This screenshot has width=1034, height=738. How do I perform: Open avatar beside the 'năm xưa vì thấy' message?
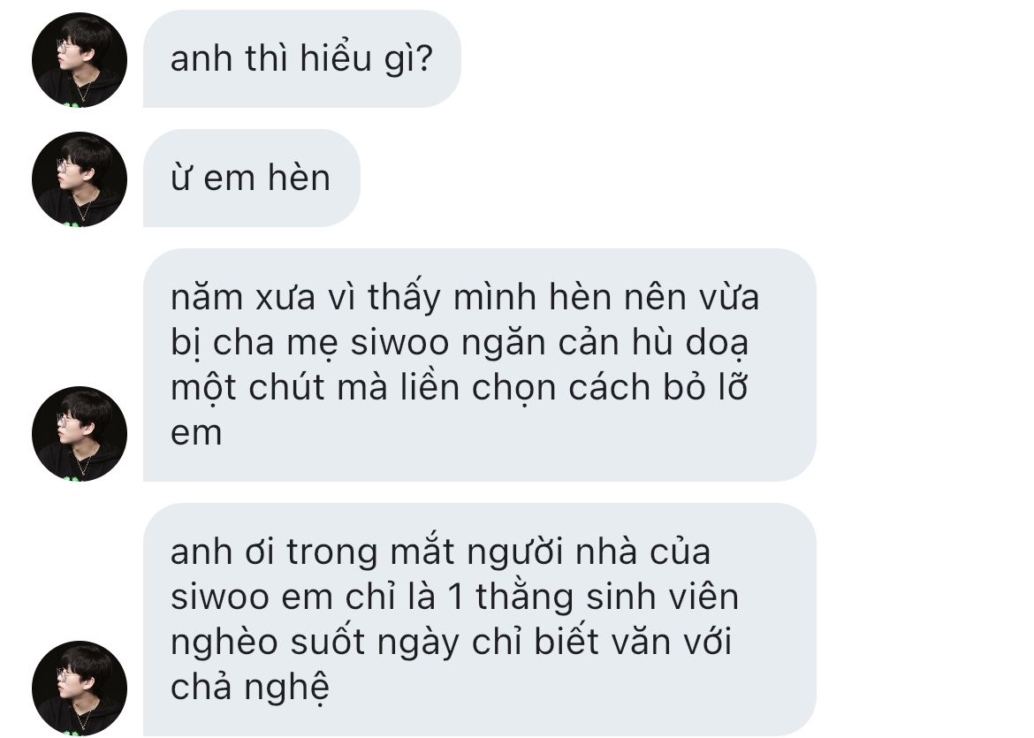pyautogui.click(x=80, y=433)
